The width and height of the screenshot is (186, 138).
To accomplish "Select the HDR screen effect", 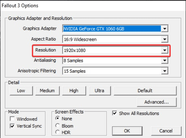I will tap(58, 132).
